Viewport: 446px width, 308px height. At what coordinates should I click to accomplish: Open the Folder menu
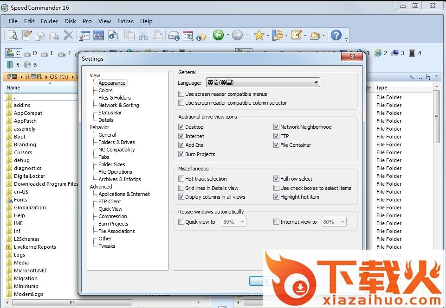coord(49,21)
